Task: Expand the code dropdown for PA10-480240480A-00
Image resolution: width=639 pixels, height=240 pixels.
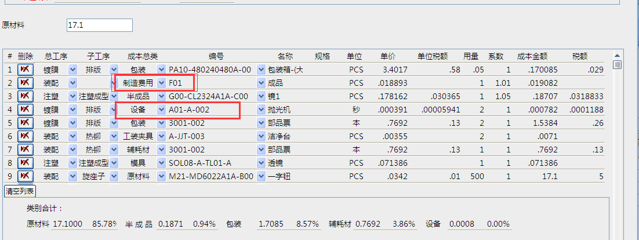Action: pyautogui.click(x=260, y=70)
